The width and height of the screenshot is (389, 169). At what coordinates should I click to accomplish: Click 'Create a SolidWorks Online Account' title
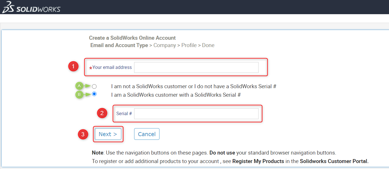(x=132, y=38)
